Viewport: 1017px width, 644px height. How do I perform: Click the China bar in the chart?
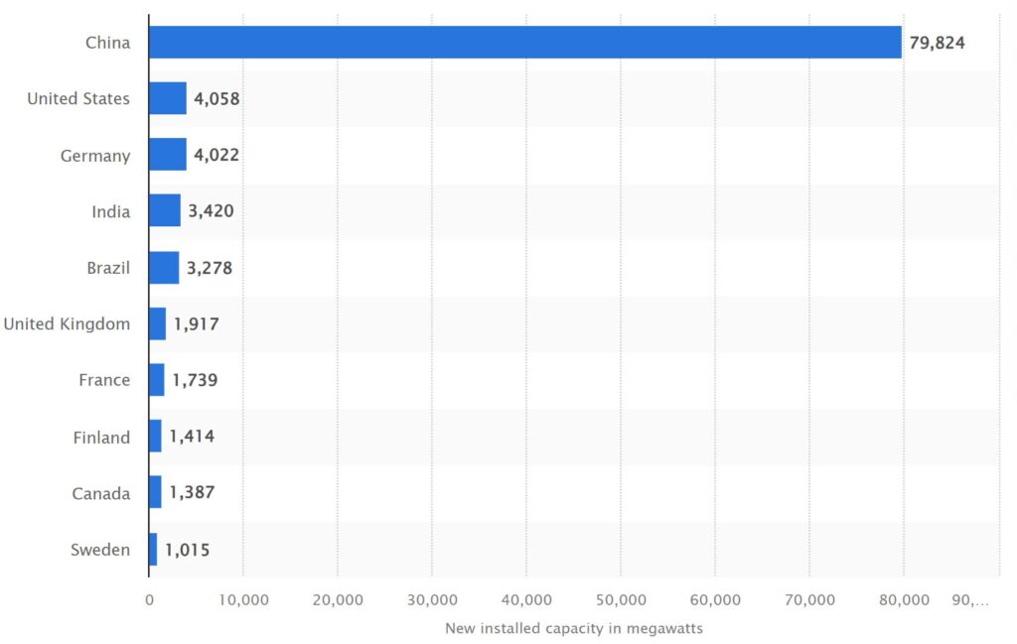[524, 42]
